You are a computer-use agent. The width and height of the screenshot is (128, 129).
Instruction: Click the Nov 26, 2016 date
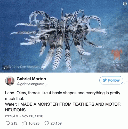(x=33, y=116)
